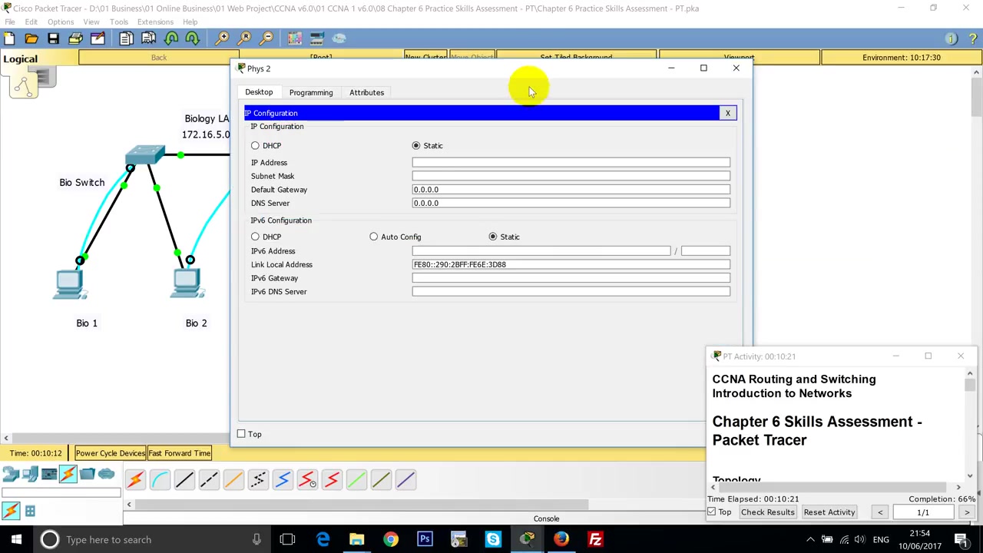Click the Reset Activity button
This screenshot has width=983, height=553.
coord(829,512)
